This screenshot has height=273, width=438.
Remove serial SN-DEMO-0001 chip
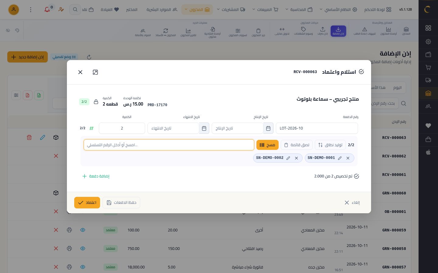tap(348, 158)
